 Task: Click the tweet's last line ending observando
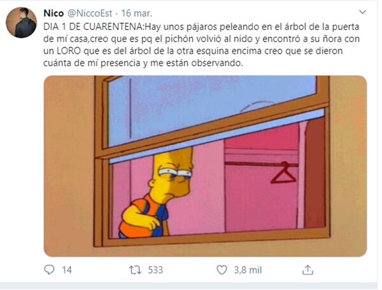(x=143, y=63)
